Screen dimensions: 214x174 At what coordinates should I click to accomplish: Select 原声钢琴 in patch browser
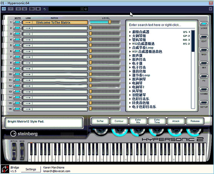coord(139,79)
